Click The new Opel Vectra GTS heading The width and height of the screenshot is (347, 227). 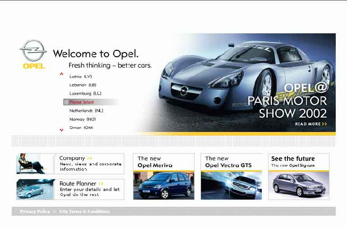coord(228,162)
